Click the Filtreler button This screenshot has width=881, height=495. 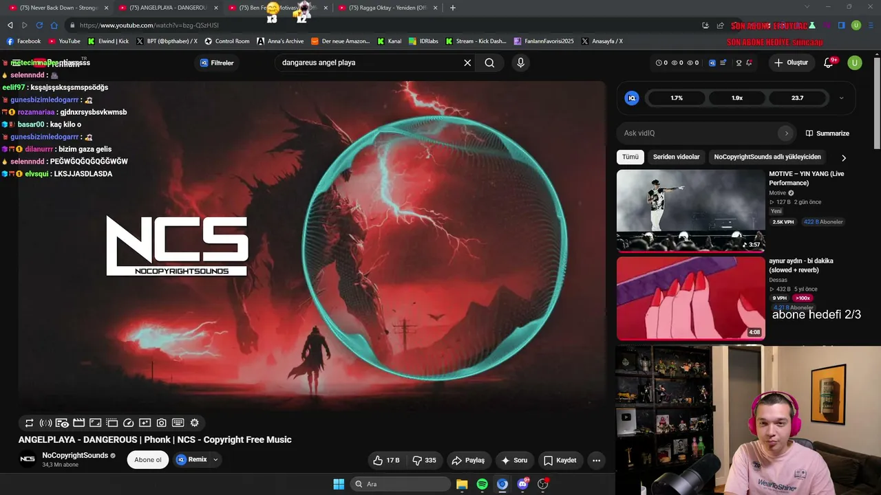[217, 63]
